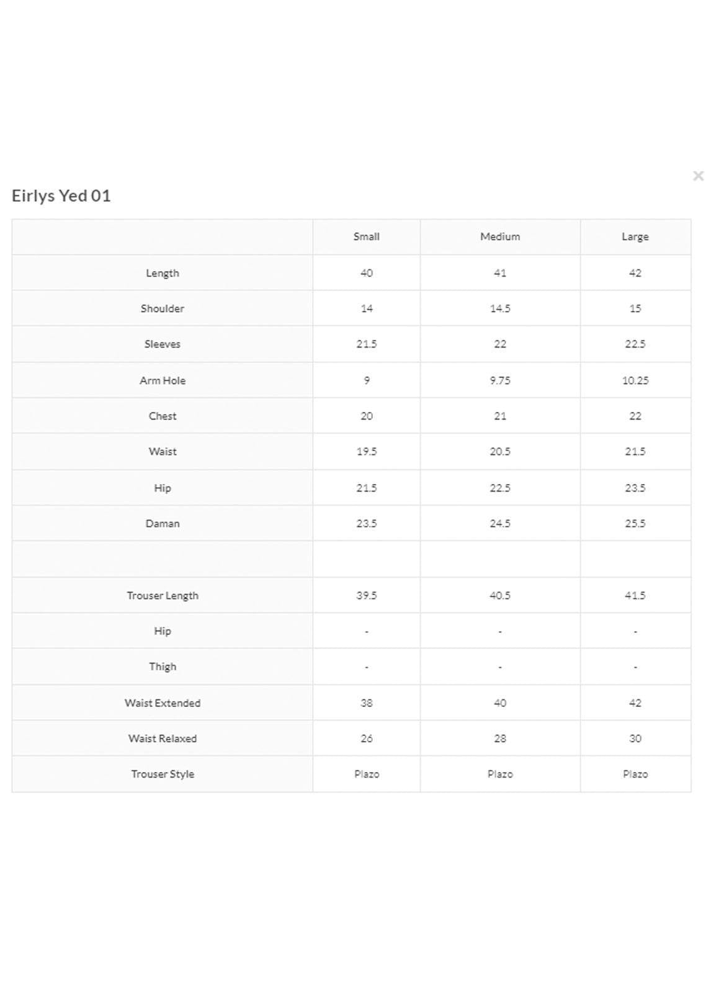Select the Large column header
Viewport: 706px width, 983px height.
point(635,237)
